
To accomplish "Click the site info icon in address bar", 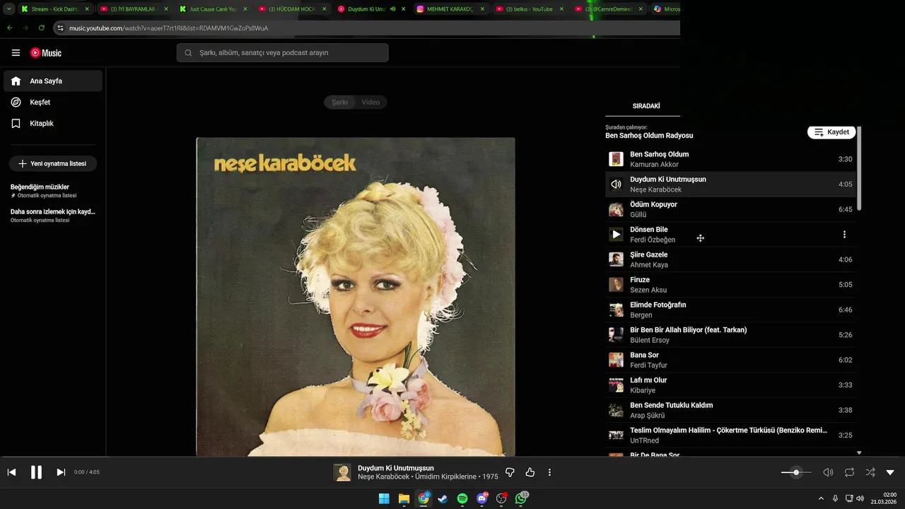I will click(x=61, y=28).
